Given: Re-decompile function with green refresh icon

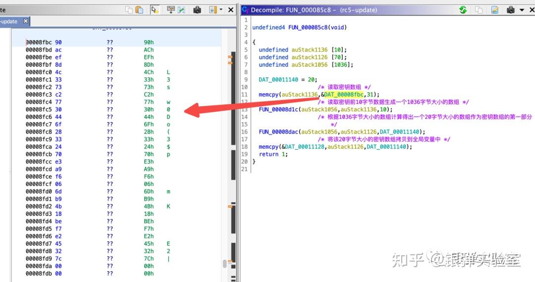Looking at the screenshot, I should point(463,10).
